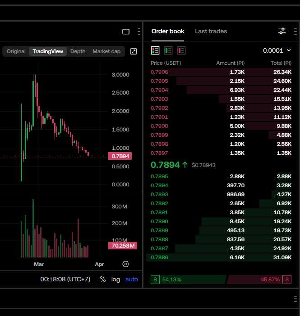The width and height of the screenshot is (300, 316).
Task: Expand the chart to fullscreen
Action: (x=134, y=51)
